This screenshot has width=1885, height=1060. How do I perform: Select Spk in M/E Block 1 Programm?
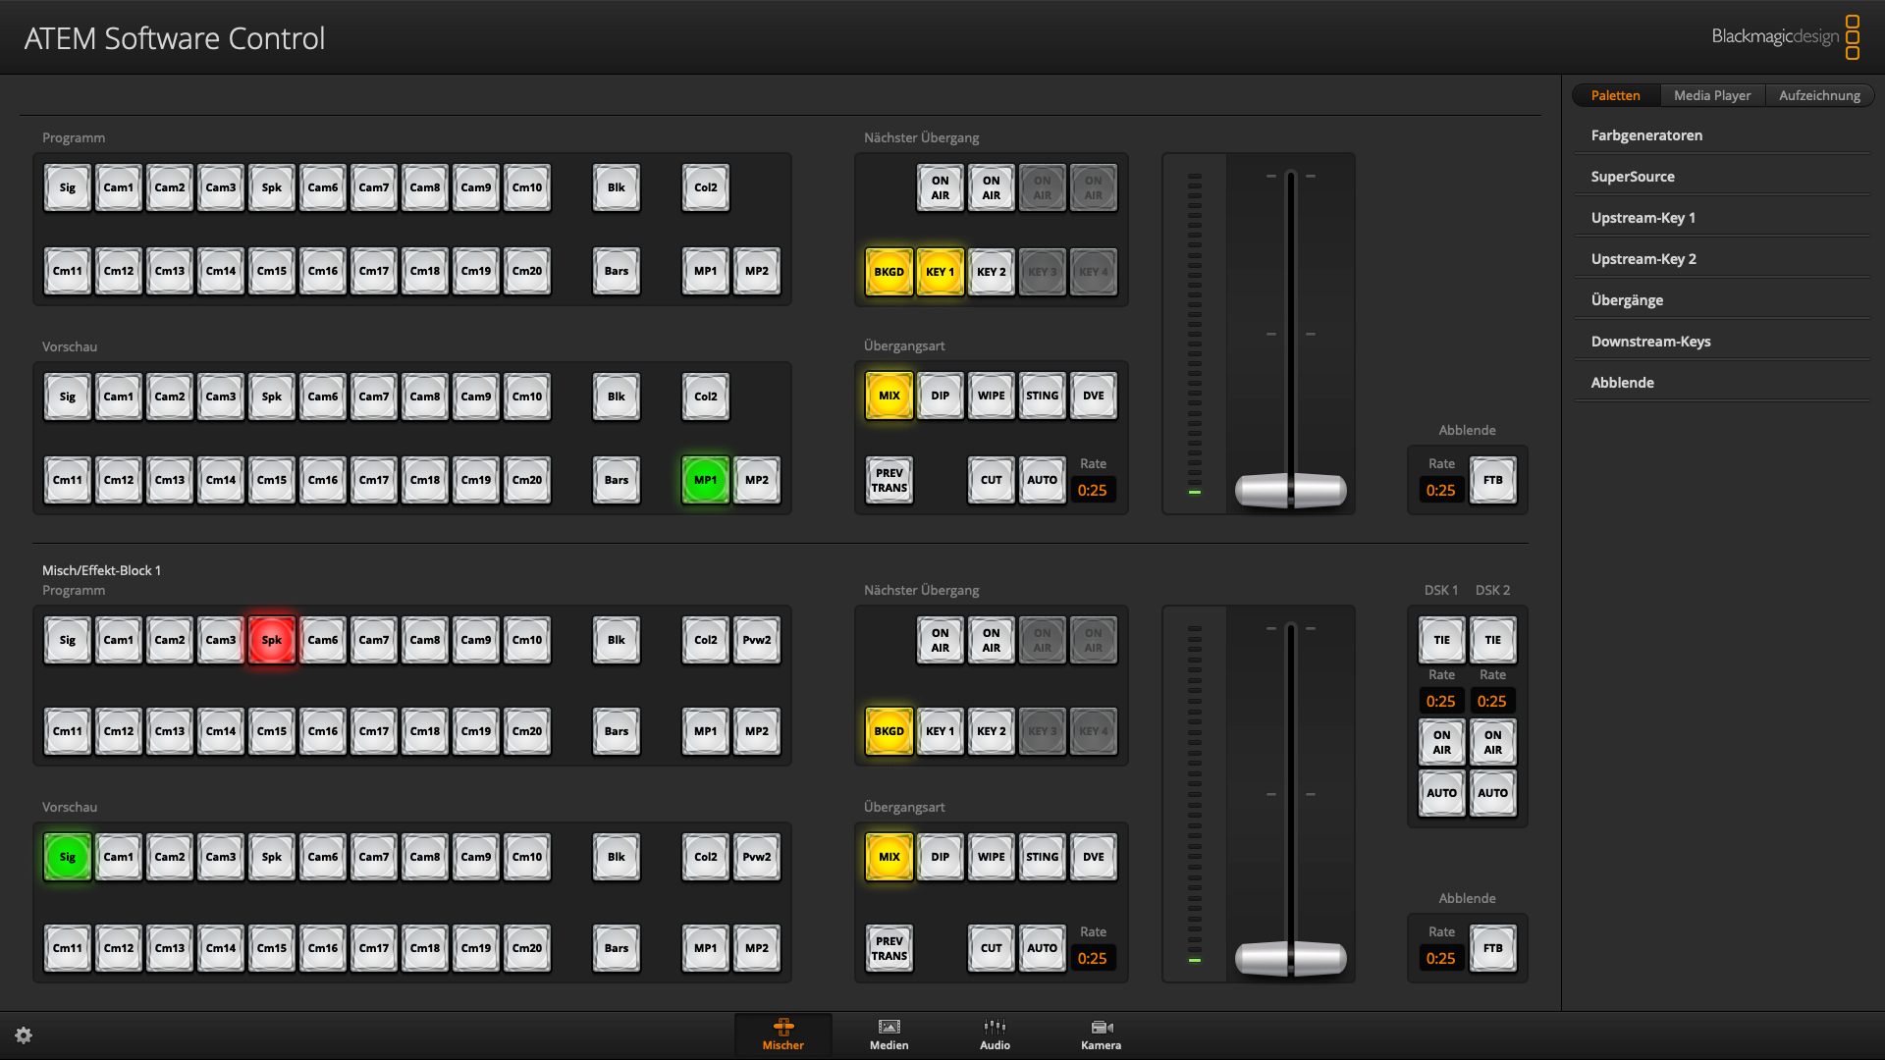[271, 640]
